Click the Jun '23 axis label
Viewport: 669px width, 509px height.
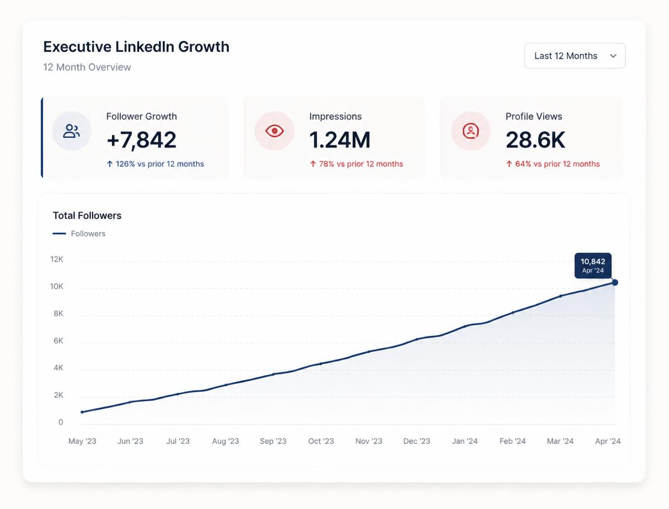[x=130, y=441]
